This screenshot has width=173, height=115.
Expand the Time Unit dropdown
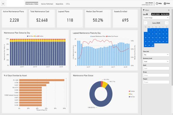pyautogui.click(x=156, y=54)
